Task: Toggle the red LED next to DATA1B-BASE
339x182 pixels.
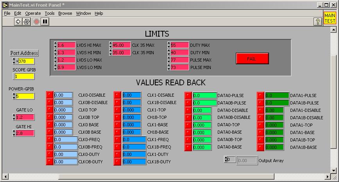Action: pyautogui.click(x=260, y=148)
